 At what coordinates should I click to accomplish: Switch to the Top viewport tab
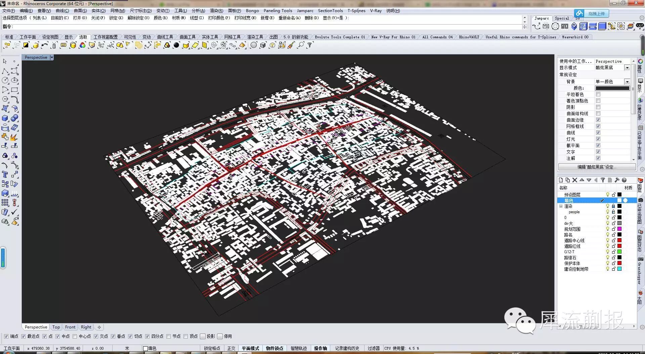click(56, 327)
